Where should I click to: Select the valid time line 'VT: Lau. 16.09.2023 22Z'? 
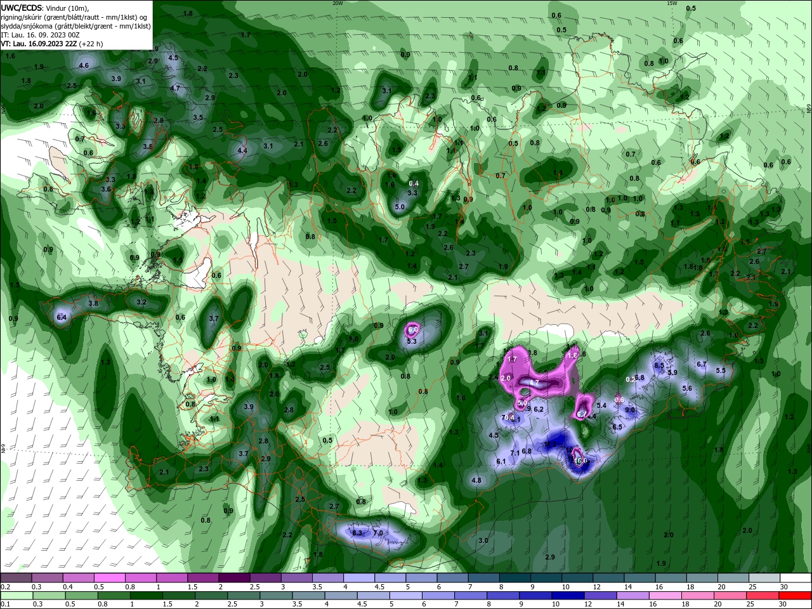pos(38,44)
